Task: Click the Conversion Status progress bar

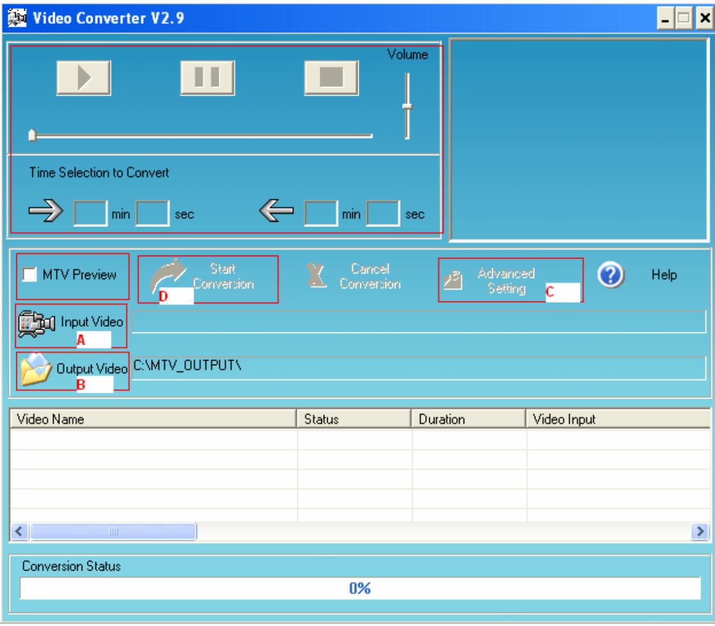Action: 360,588
